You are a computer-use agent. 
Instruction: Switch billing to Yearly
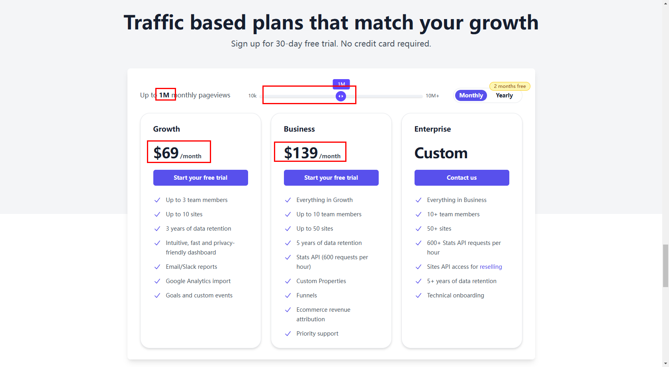(x=504, y=95)
